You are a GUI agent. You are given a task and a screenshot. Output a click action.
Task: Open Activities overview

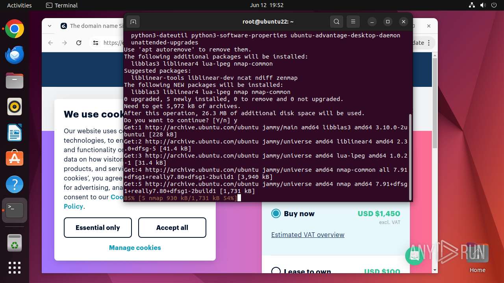(x=19, y=5)
